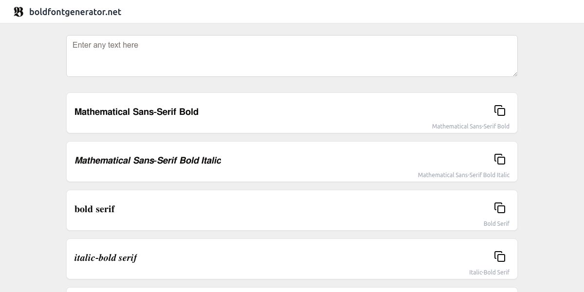The height and width of the screenshot is (292, 584).
Task: Open the boldfontgenerator.net home link
Action: point(75,12)
